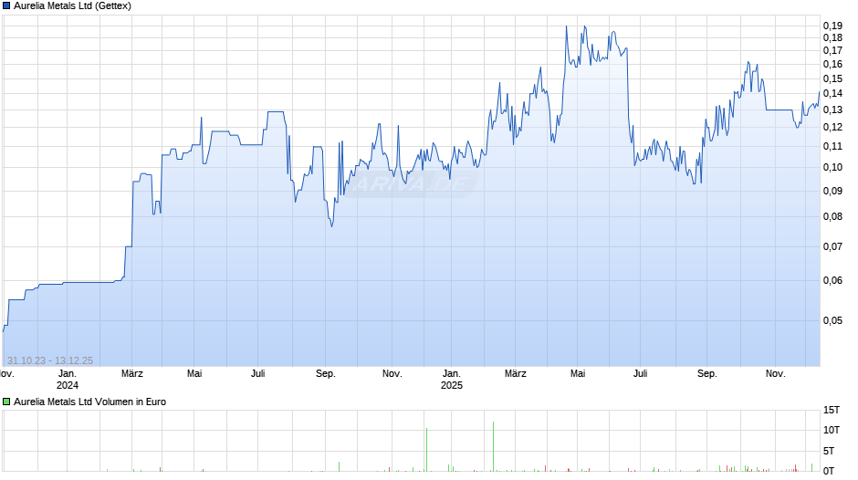Click the date range '31.10.23 - 13.12.25'

point(50,360)
